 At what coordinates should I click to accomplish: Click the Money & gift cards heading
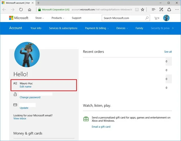(x=28, y=133)
